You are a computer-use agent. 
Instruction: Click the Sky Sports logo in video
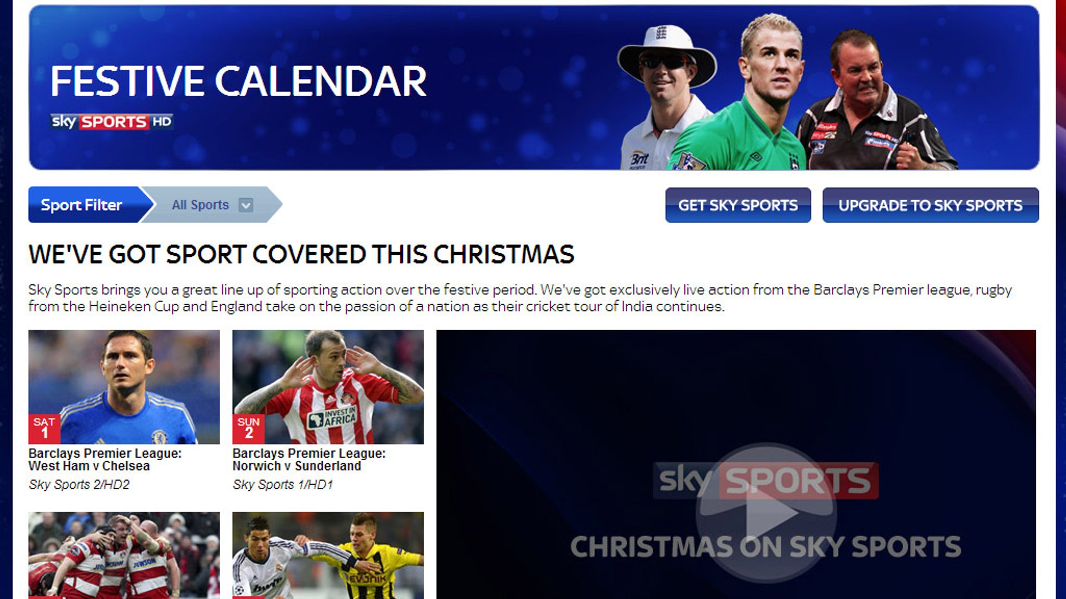point(766,480)
